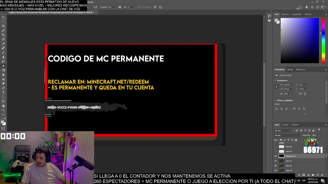Hide the Rectángulo 8 layer
Screen dimensions: 328x184
click(276, 156)
